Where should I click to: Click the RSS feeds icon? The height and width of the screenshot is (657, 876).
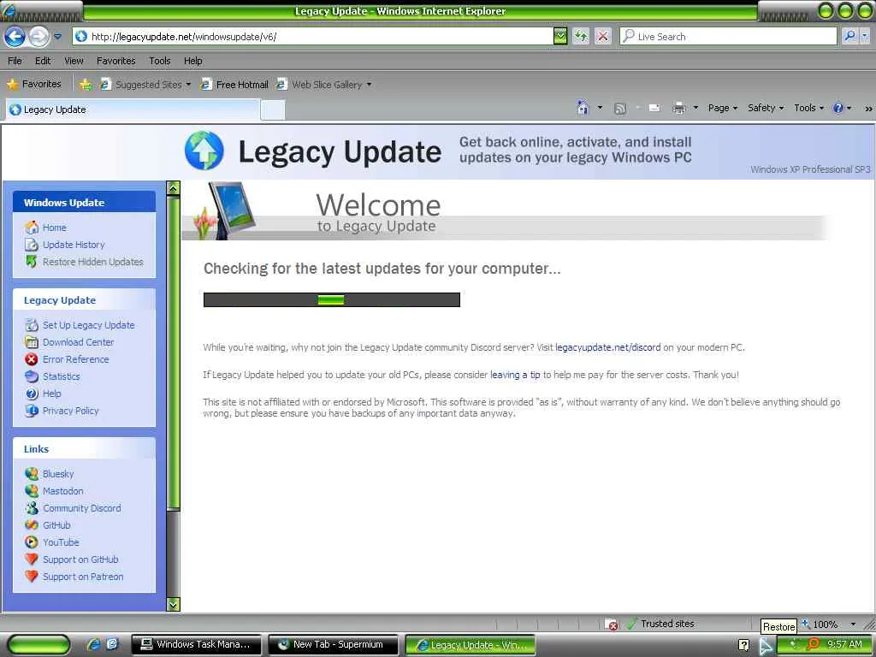point(619,109)
